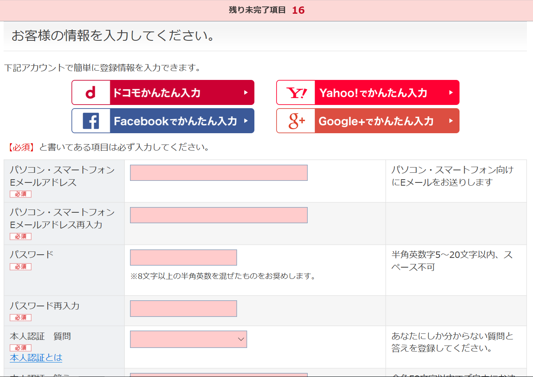Click the Facebook 'f' logo icon
Screen dimensions: 533x377
pos(91,121)
